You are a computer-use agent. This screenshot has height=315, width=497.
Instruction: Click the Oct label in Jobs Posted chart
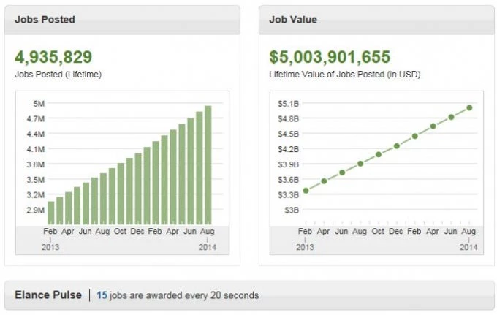(x=120, y=232)
